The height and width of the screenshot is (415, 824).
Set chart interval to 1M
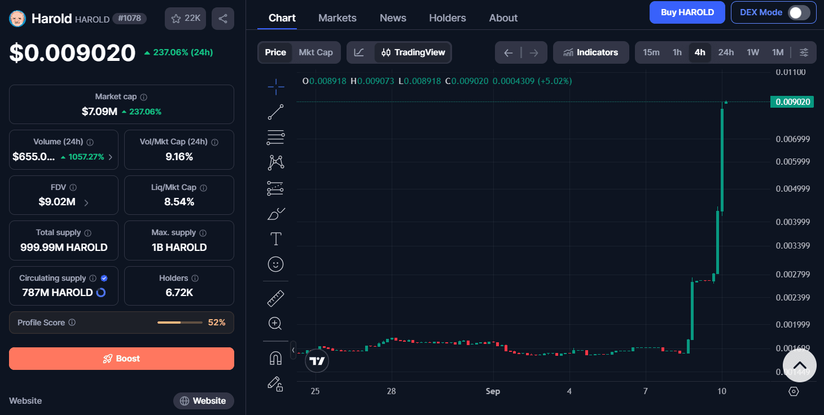click(778, 52)
